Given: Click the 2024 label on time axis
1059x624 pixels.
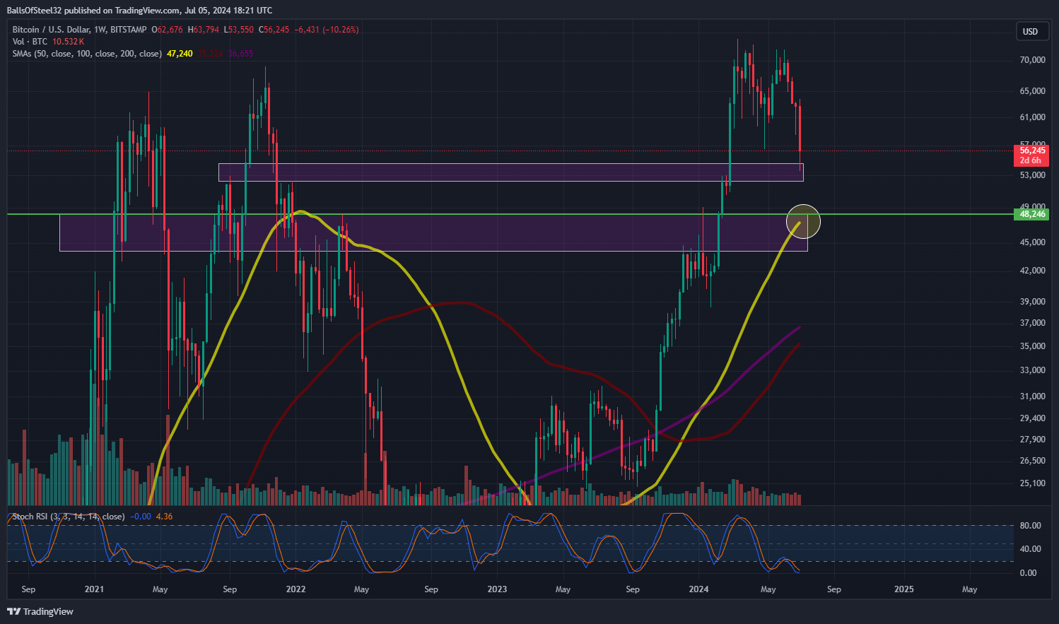Looking at the screenshot, I should point(698,589).
